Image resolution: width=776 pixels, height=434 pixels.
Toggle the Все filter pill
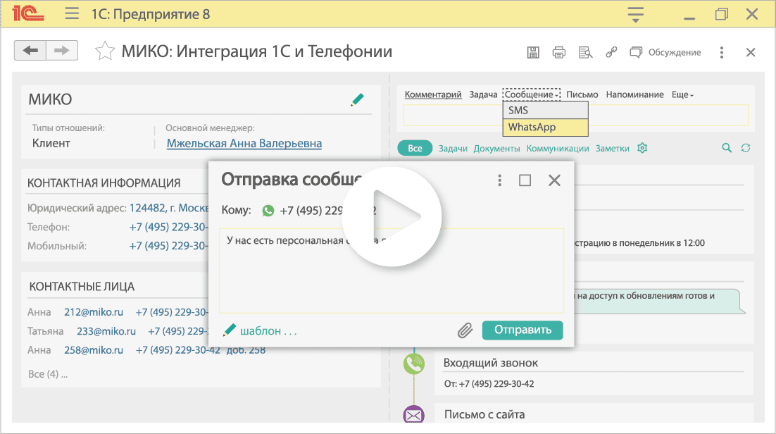415,148
